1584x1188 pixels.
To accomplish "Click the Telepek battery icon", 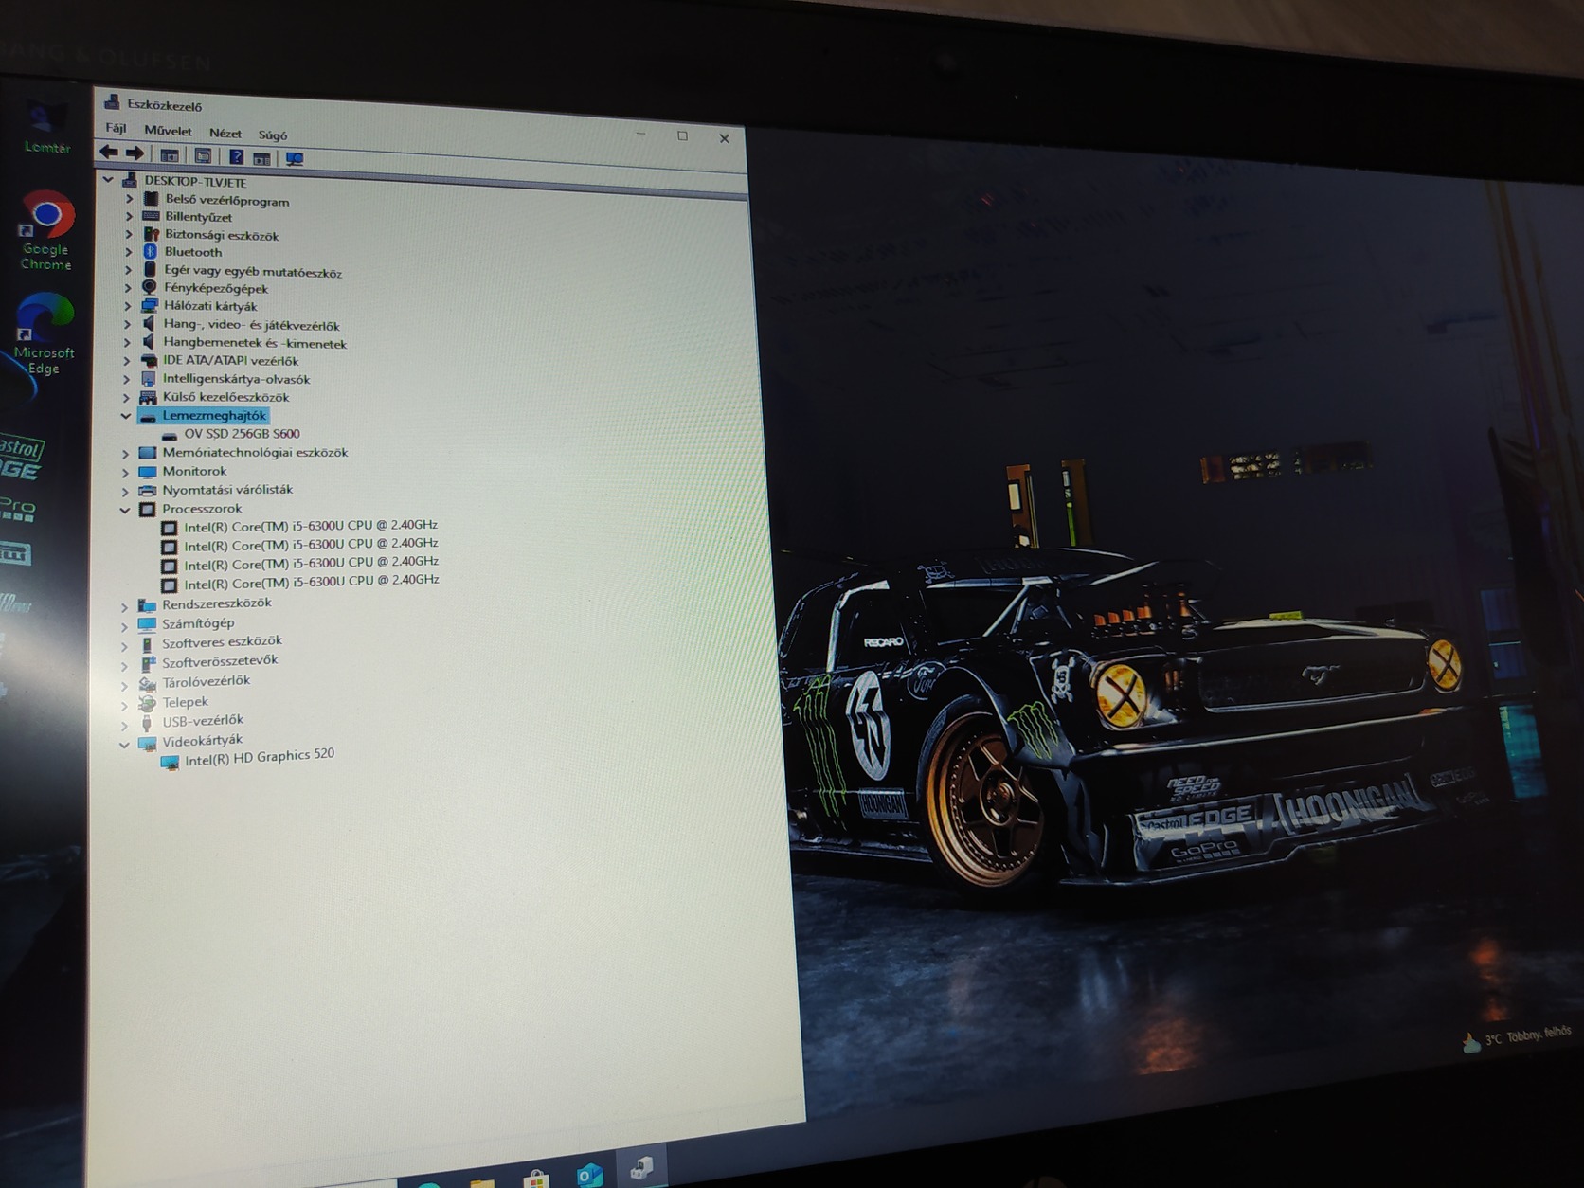I will [x=146, y=703].
